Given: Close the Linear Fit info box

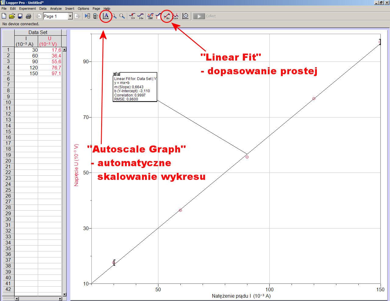Looking at the screenshot, I should click(115, 74).
